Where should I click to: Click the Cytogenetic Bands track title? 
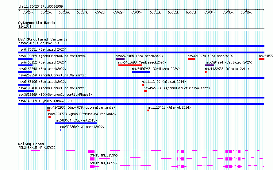37,23
